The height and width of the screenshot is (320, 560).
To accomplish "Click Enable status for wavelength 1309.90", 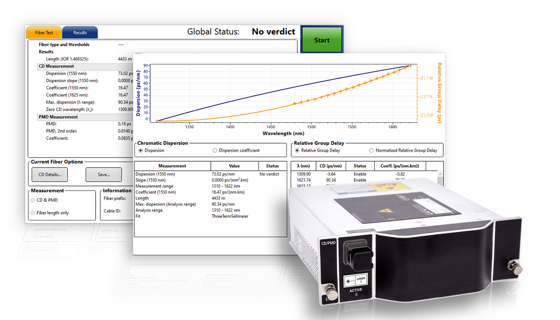I will tap(360, 174).
